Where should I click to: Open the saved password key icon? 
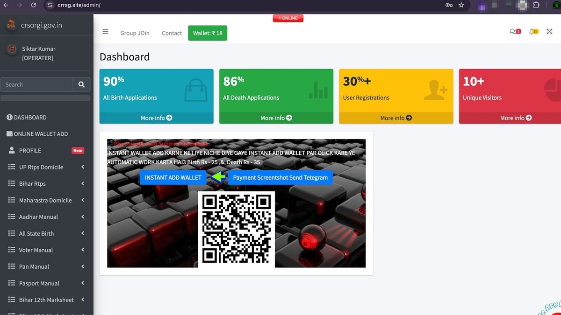pyautogui.click(x=449, y=5)
